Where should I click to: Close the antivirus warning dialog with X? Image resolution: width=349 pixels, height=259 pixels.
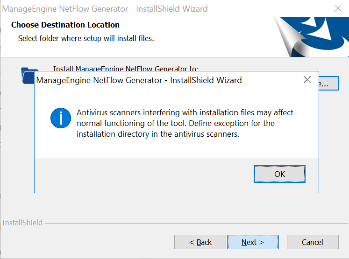(x=307, y=80)
